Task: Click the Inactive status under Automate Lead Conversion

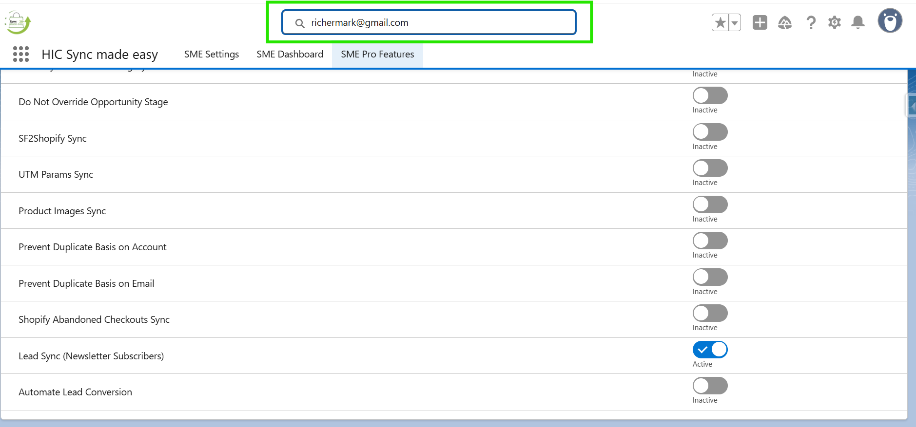Action: tap(705, 400)
